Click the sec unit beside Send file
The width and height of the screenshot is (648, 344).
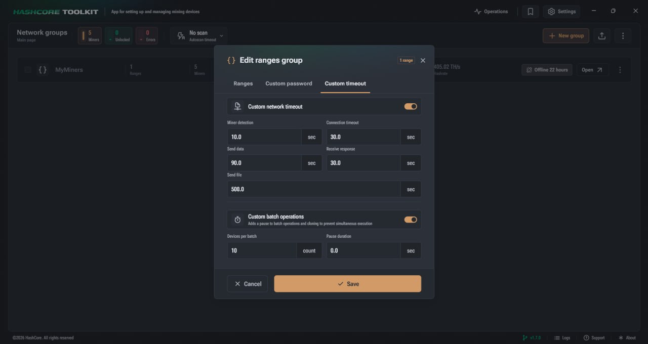click(x=411, y=189)
